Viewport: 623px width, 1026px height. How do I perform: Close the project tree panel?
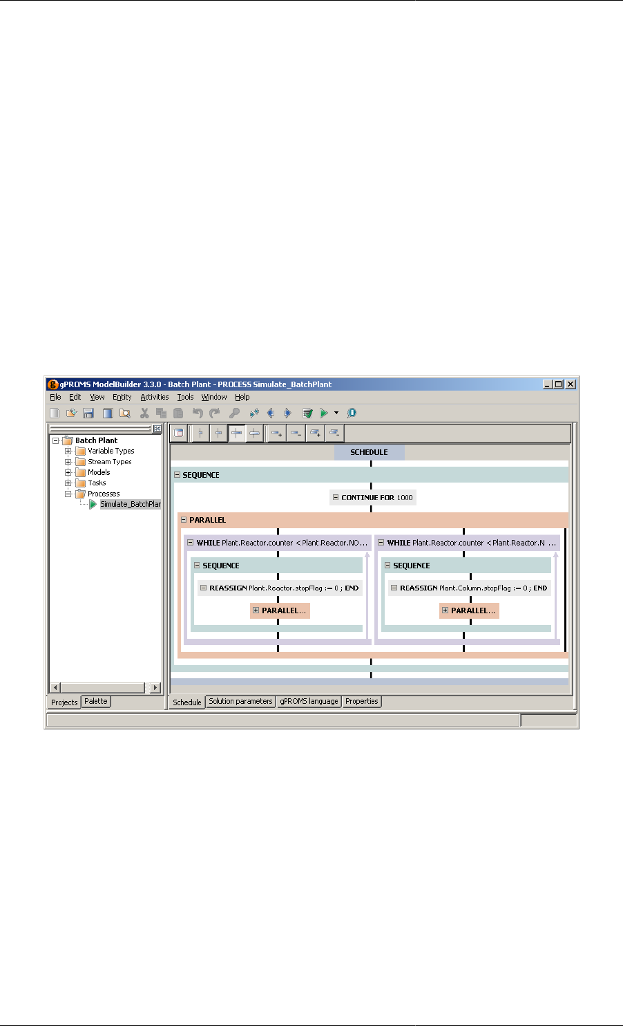(157, 429)
